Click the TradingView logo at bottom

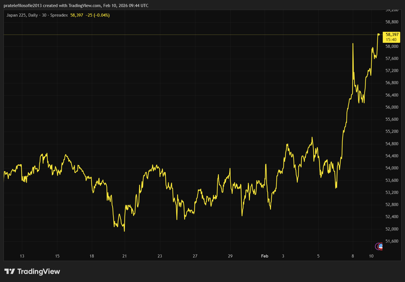(x=32, y=272)
